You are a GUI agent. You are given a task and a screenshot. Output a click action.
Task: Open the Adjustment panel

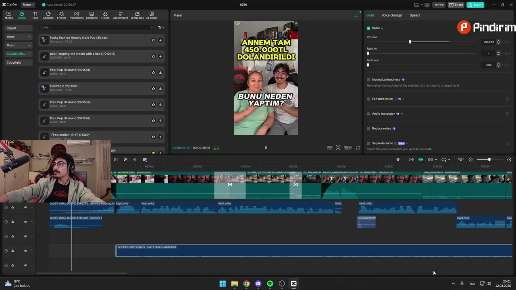tap(121, 15)
